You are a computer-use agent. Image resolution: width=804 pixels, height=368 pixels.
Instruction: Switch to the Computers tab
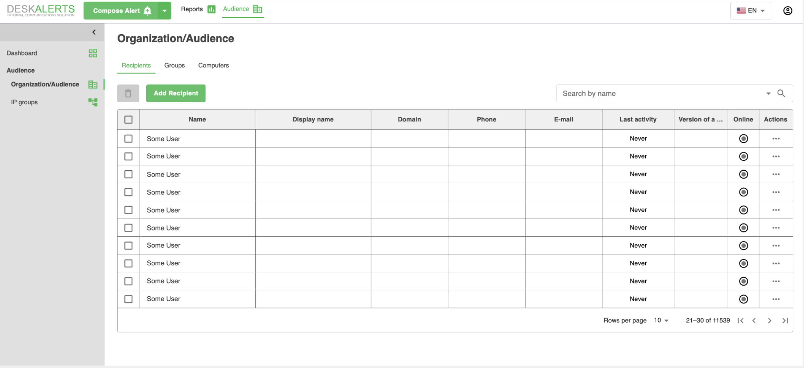pos(213,65)
